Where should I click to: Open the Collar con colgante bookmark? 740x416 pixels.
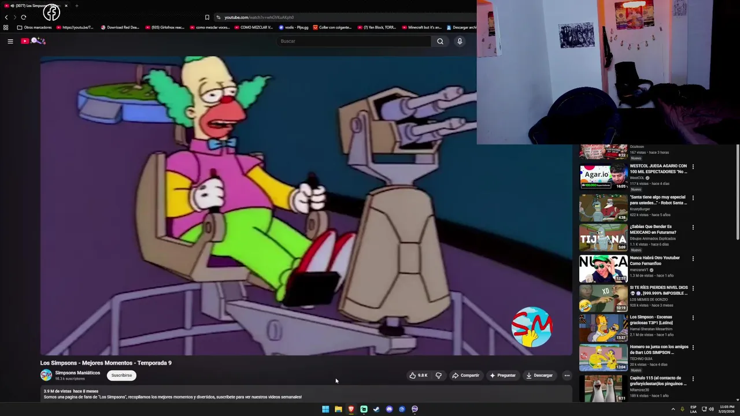pos(333,27)
